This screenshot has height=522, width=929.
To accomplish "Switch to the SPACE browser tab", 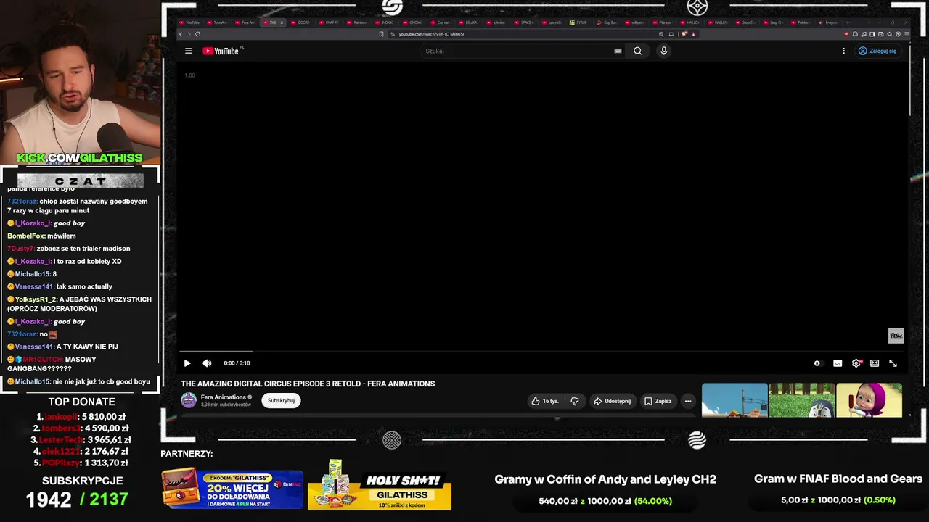I will click(x=524, y=22).
